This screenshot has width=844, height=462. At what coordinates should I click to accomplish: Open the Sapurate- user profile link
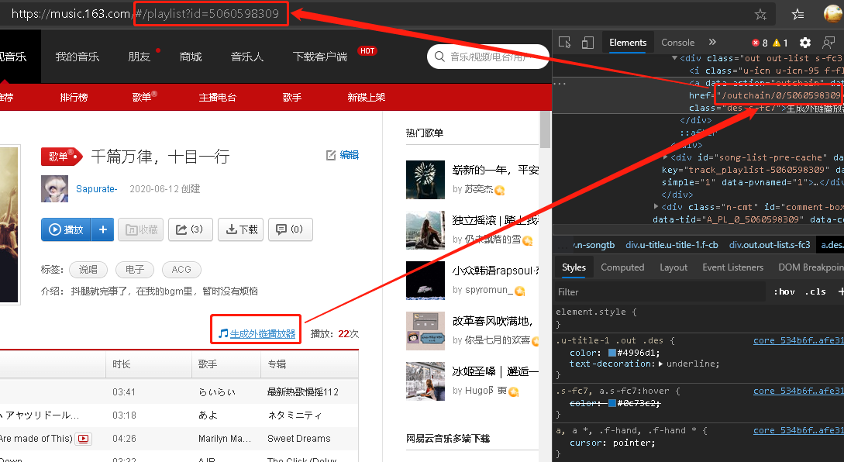point(96,189)
